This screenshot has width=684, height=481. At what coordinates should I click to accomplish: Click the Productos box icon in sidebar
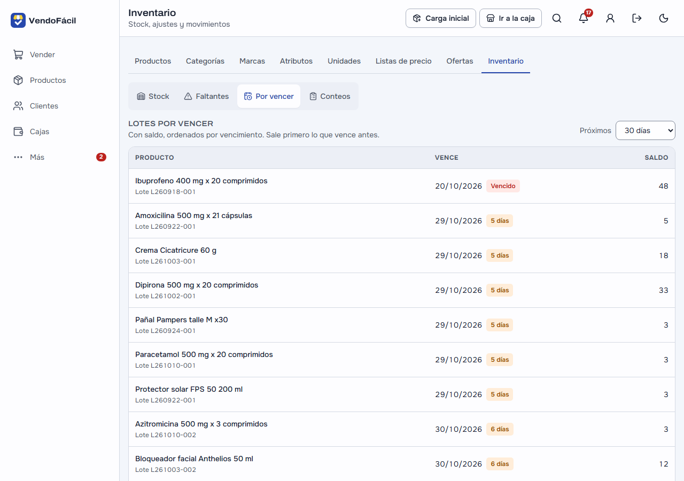[18, 80]
